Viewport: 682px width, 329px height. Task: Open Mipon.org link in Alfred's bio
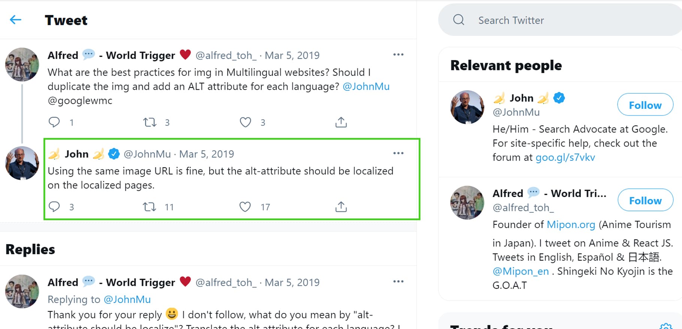[571, 225]
